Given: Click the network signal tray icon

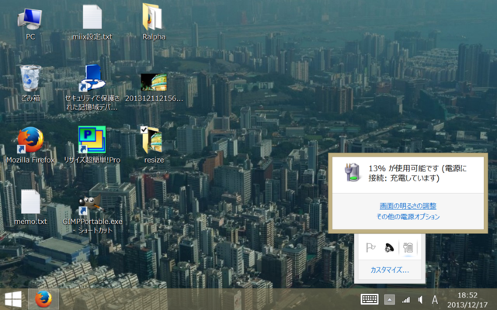Looking at the screenshot, I should (x=405, y=300).
